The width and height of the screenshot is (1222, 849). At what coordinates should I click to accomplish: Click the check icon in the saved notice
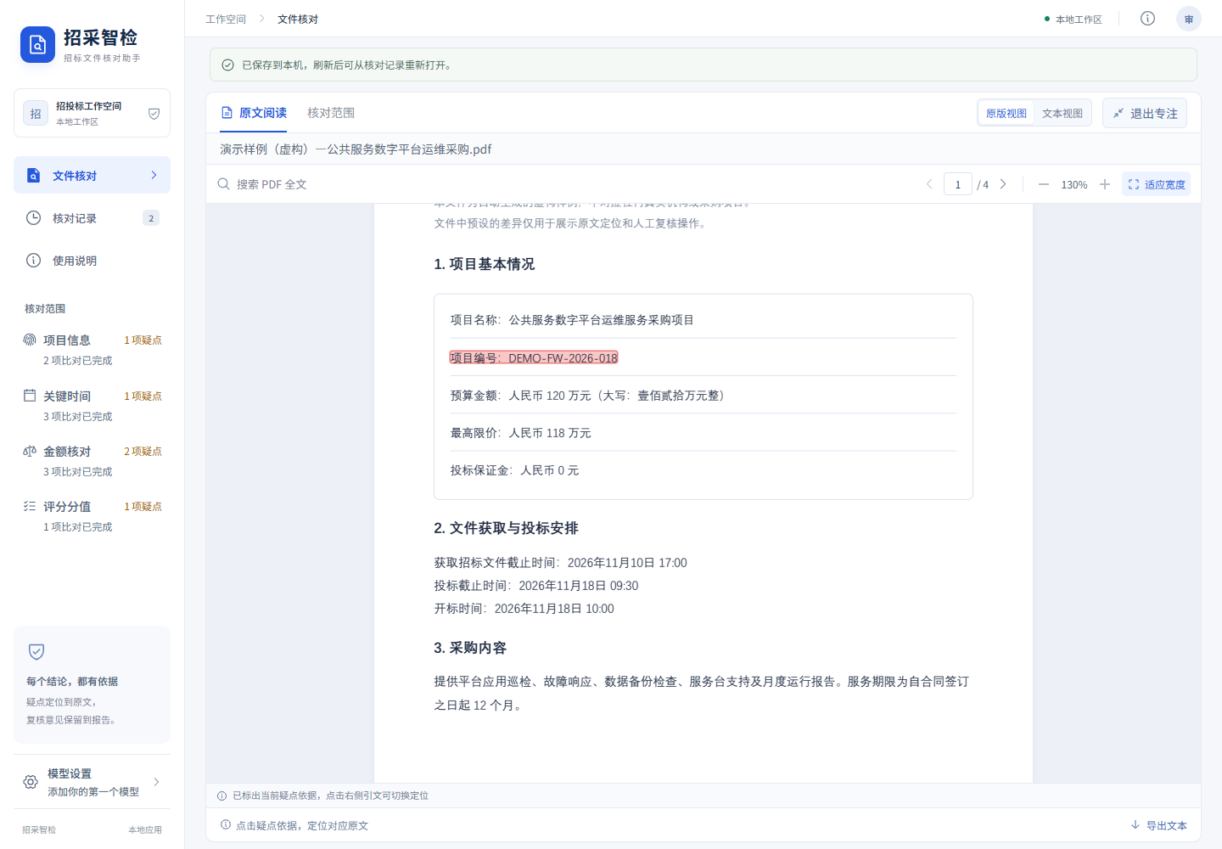tap(227, 65)
